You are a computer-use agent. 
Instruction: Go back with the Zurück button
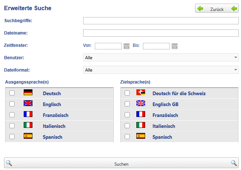(217, 9)
